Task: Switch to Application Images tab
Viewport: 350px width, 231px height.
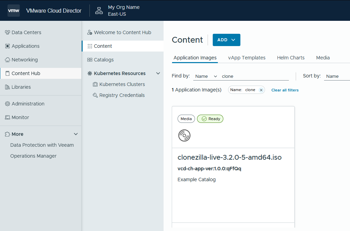Action: (195, 58)
